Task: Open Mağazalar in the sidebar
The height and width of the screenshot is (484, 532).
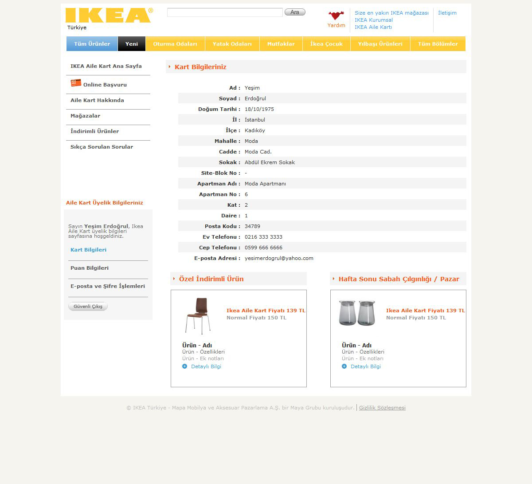Action: tap(85, 116)
